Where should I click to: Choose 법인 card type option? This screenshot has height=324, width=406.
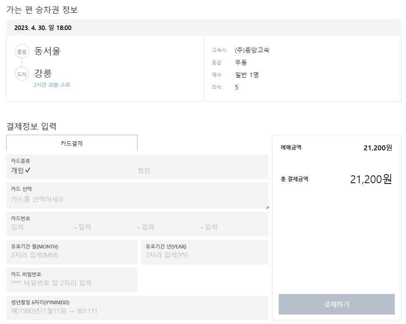click(144, 170)
